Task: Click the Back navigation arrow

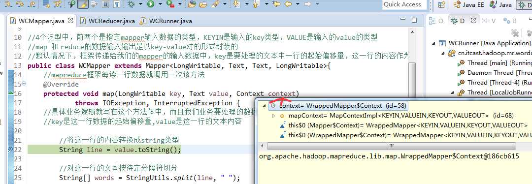Action: (x=288, y=4)
